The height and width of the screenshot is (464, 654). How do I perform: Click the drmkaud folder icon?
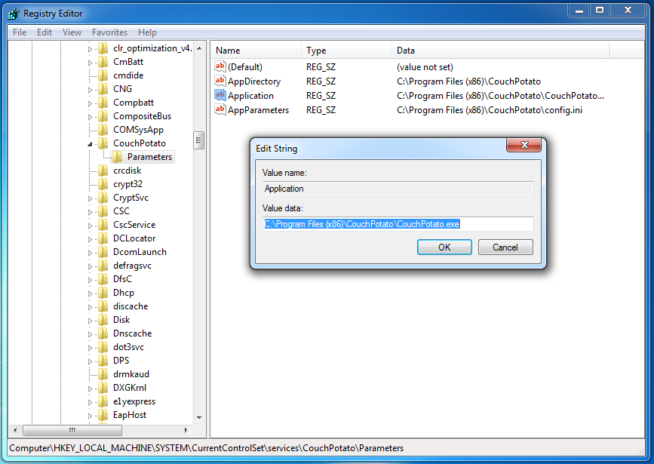pyautogui.click(x=103, y=374)
